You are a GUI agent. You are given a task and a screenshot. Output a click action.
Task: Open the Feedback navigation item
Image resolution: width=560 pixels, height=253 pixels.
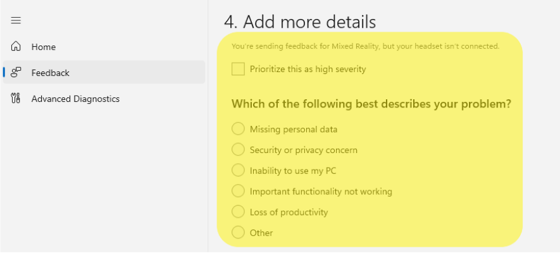104,73
